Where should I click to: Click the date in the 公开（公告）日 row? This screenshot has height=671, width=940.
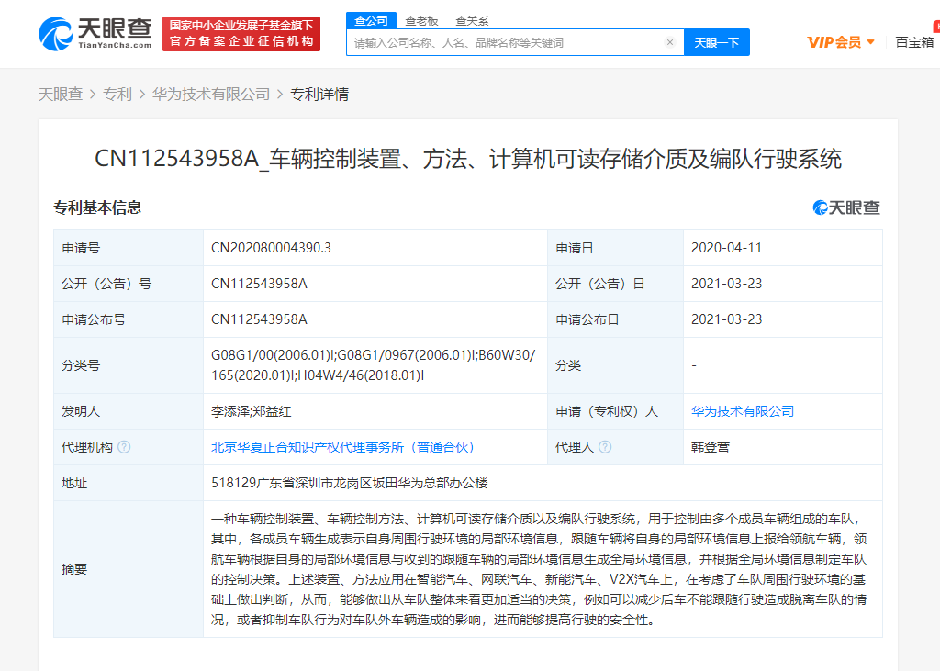click(x=727, y=284)
